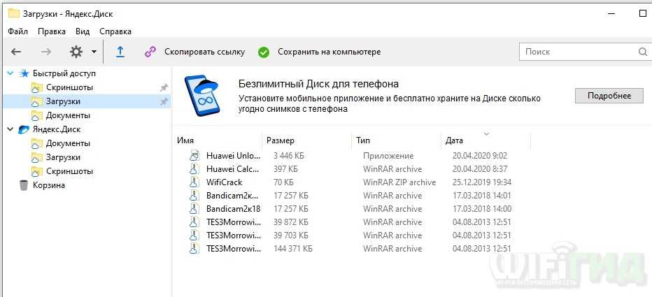The height and width of the screenshot is (297, 652).
Task: Open the Справка menu
Action: [115, 31]
